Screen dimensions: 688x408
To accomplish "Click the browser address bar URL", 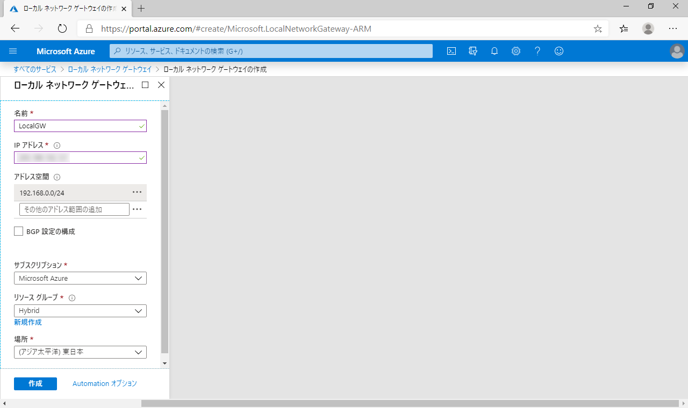I will (236, 28).
